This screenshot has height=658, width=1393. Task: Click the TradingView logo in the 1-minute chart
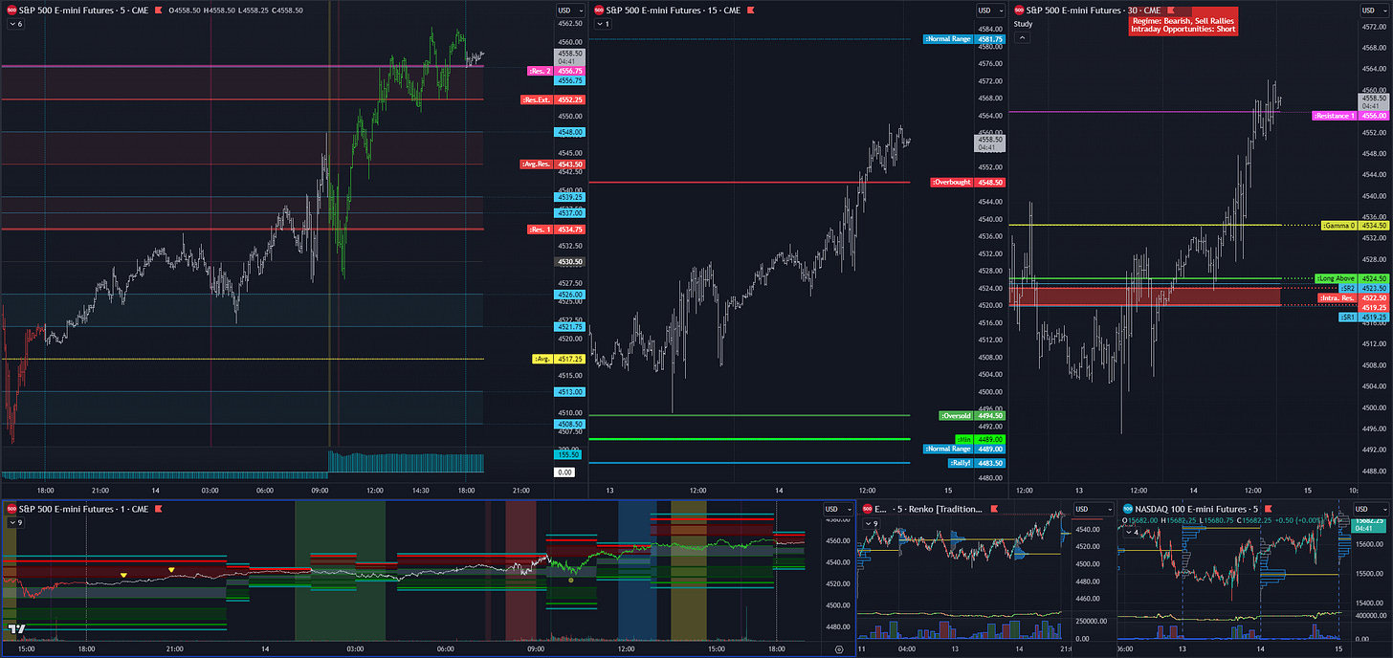click(x=16, y=629)
